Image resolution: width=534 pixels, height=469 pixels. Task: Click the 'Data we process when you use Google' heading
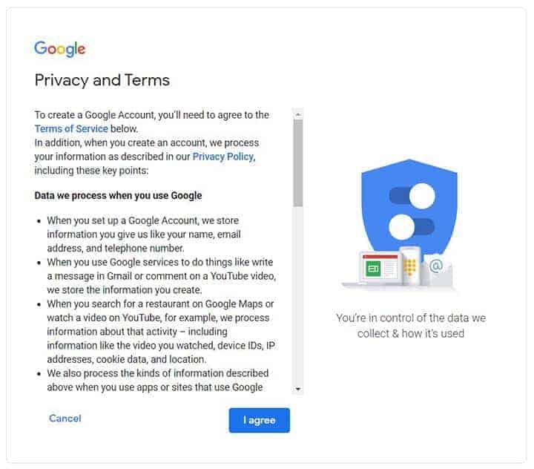click(119, 196)
